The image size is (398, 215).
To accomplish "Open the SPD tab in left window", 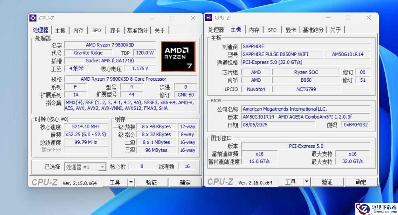I will pyautogui.click(x=96, y=30).
